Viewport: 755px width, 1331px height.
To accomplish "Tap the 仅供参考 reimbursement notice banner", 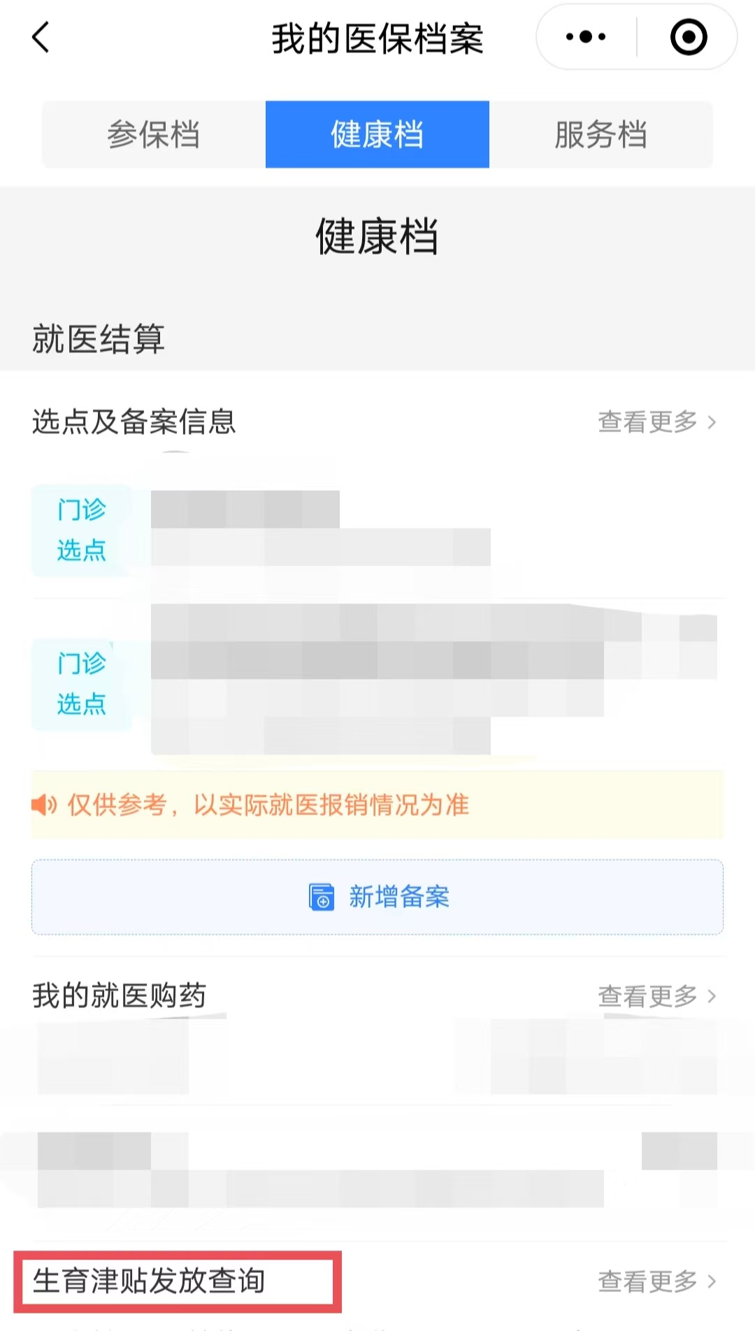I will point(377,805).
